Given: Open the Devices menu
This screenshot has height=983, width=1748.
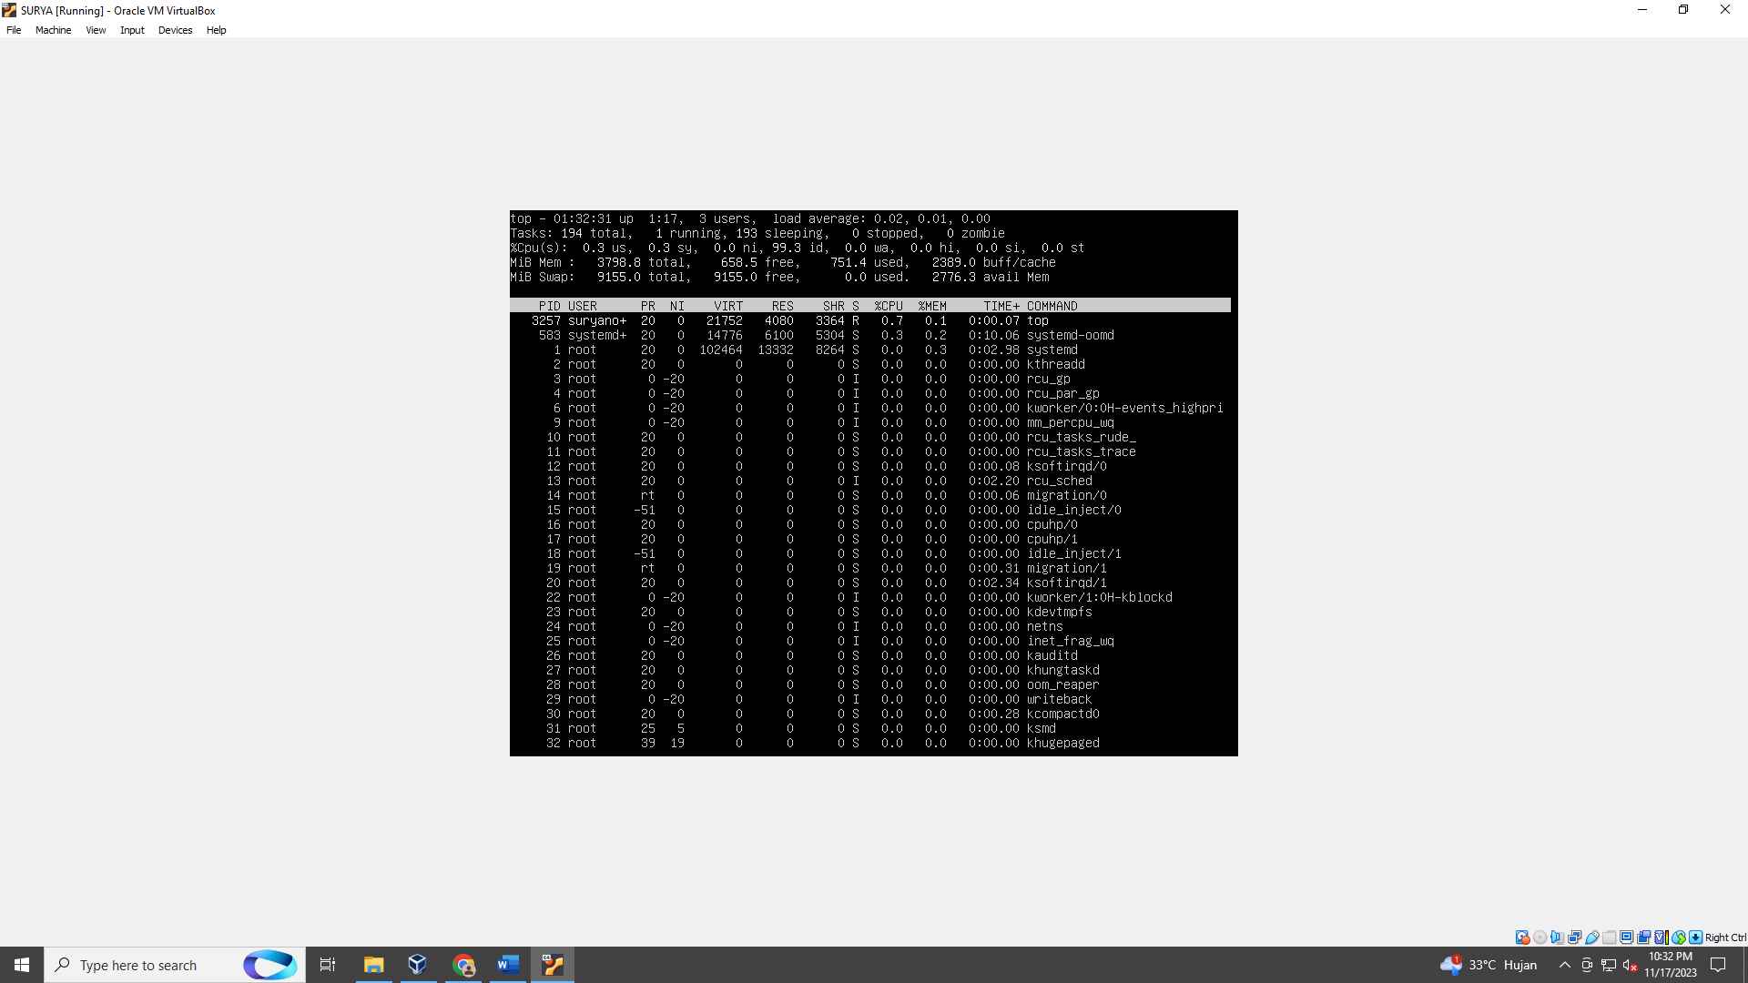Looking at the screenshot, I should [x=175, y=30].
